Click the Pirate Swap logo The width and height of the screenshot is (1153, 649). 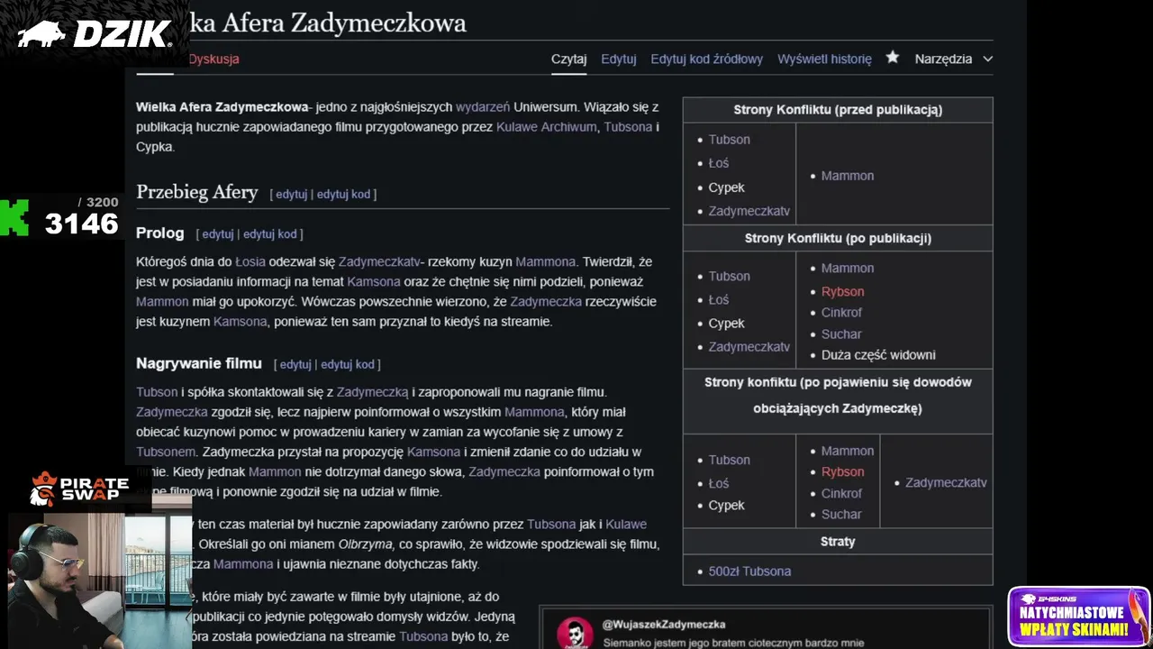point(79,489)
